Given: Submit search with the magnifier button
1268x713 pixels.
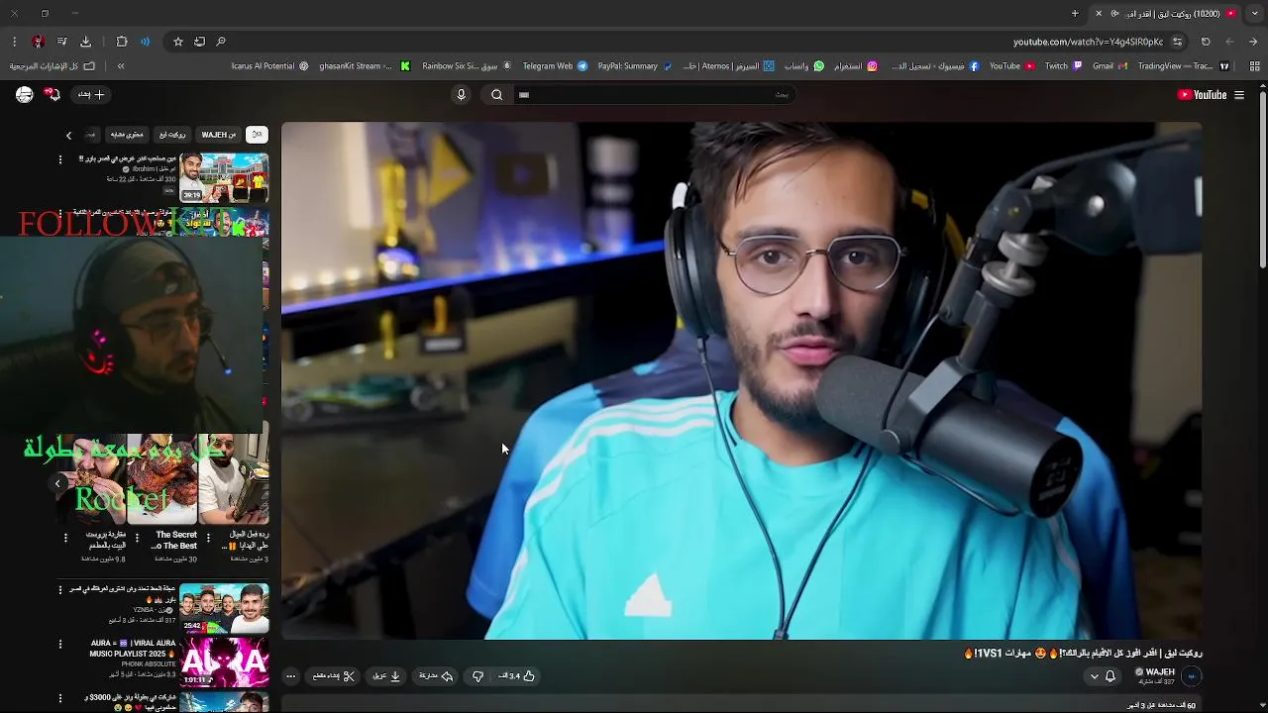Looking at the screenshot, I should pyautogui.click(x=497, y=95).
